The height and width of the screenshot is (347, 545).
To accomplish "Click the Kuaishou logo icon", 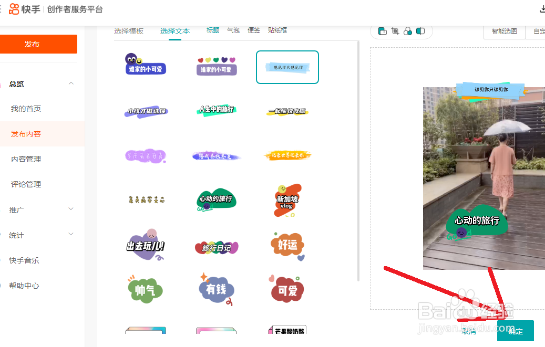I will [x=14, y=9].
